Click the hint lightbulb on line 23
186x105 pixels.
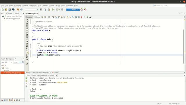tap(28, 52)
